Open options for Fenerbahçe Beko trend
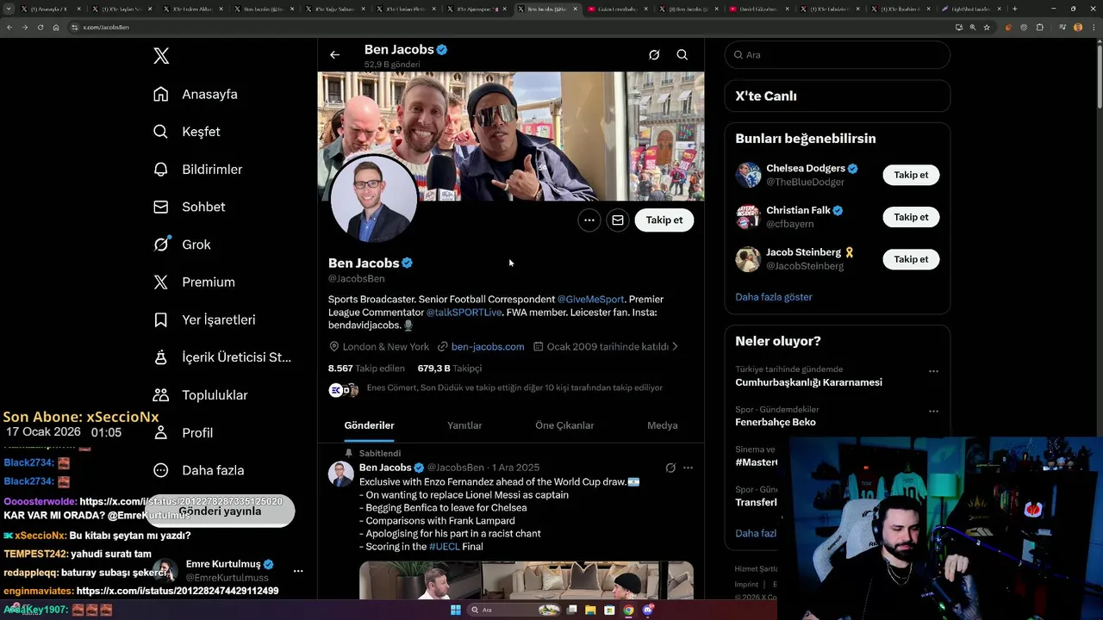The width and height of the screenshot is (1103, 620). 933,411
